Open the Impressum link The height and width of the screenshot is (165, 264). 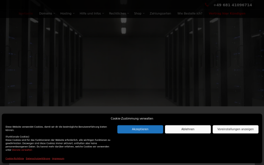click(x=58, y=158)
